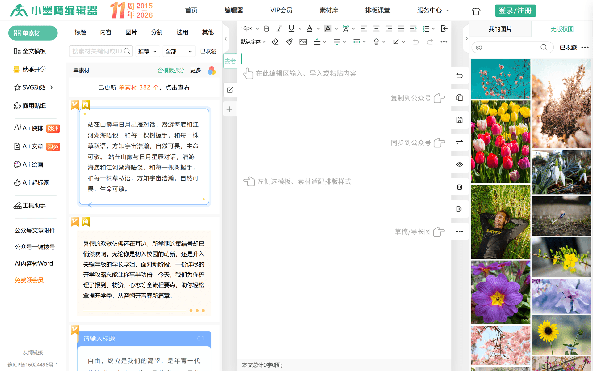The height and width of the screenshot is (371, 593).
Task: Click the multicolor palette circle icon
Action: pyautogui.click(x=212, y=71)
